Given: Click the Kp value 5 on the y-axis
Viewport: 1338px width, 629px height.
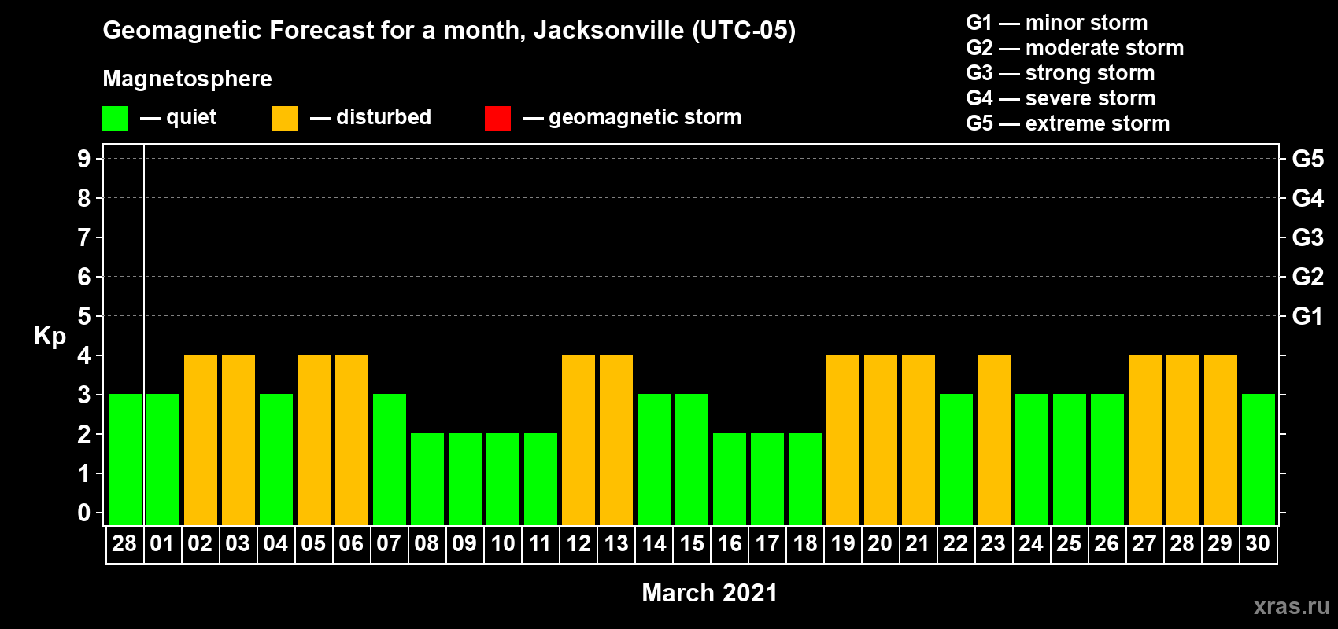Looking at the screenshot, I should click(83, 316).
